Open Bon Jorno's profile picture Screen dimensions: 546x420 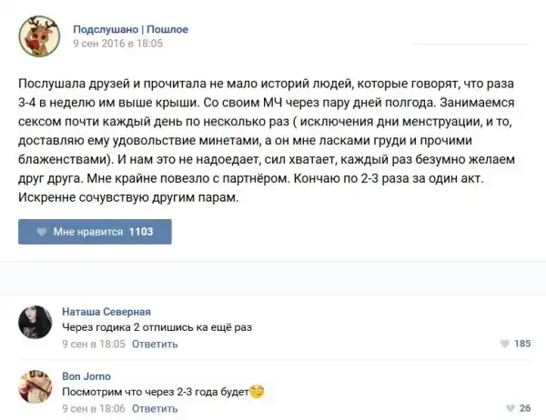(35, 387)
